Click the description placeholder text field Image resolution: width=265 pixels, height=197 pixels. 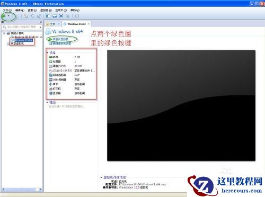66,106
